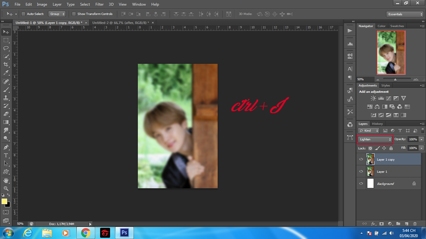This screenshot has height=239, width=426.
Task: Open the Filter menu
Action: [99, 4]
